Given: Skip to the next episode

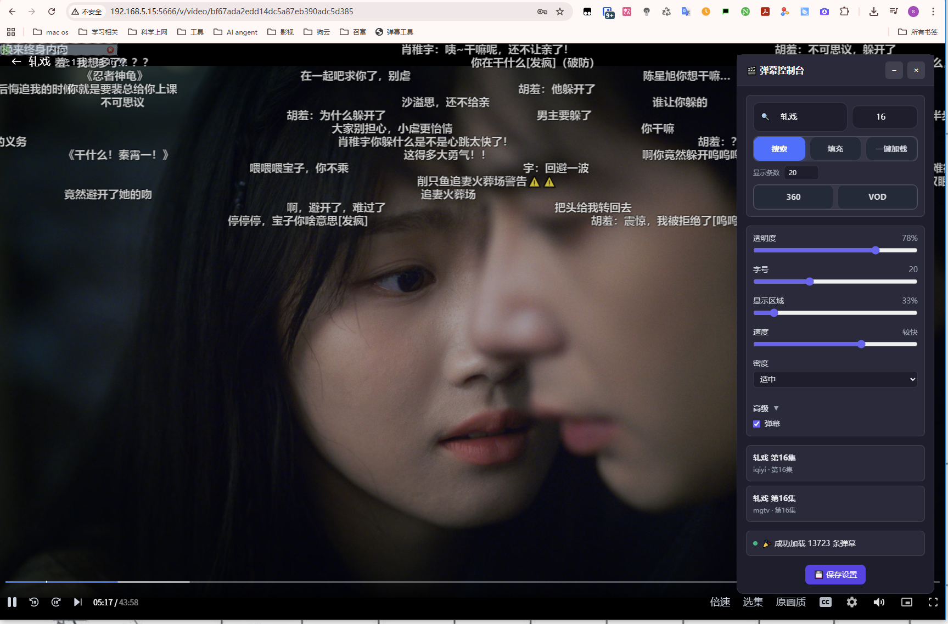Looking at the screenshot, I should click(x=77, y=602).
